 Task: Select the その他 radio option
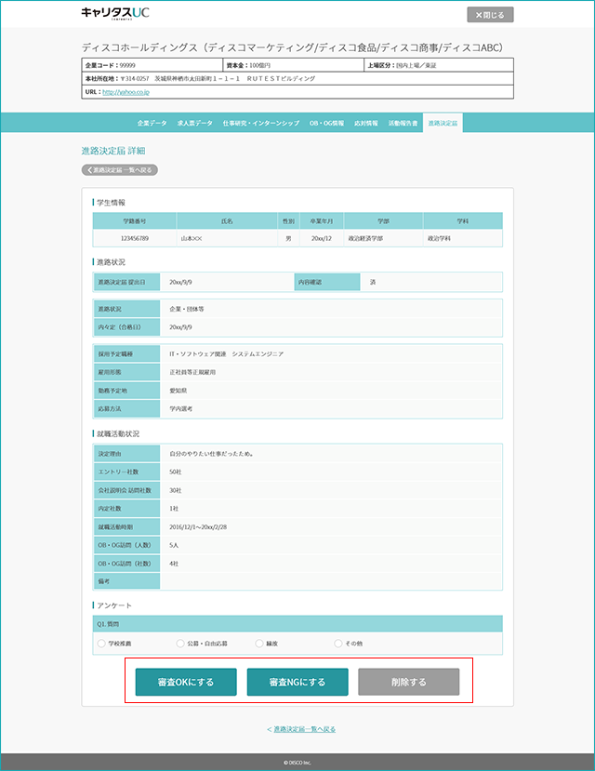tap(338, 644)
